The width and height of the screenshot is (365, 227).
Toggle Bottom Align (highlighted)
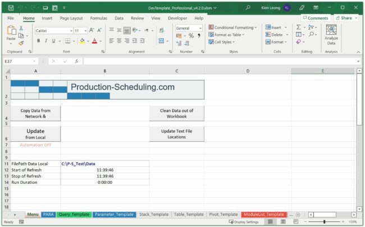pyautogui.click(x=127, y=30)
